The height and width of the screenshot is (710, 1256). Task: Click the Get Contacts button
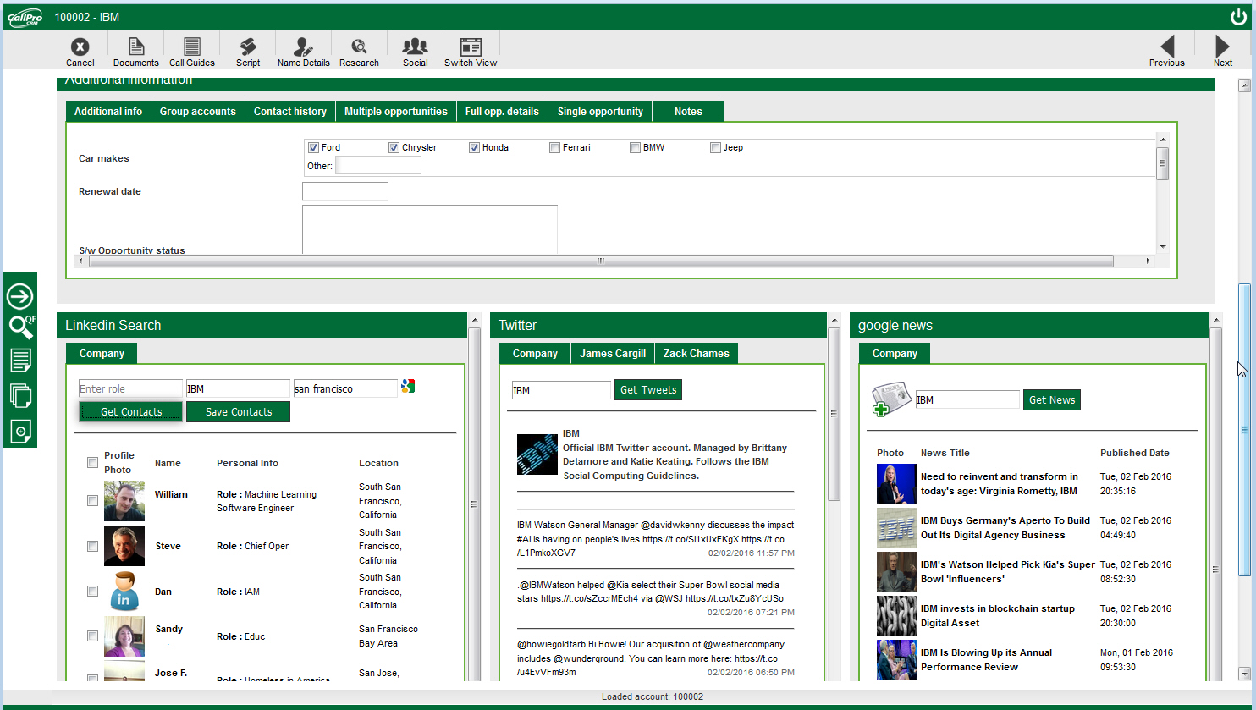(131, 412)
